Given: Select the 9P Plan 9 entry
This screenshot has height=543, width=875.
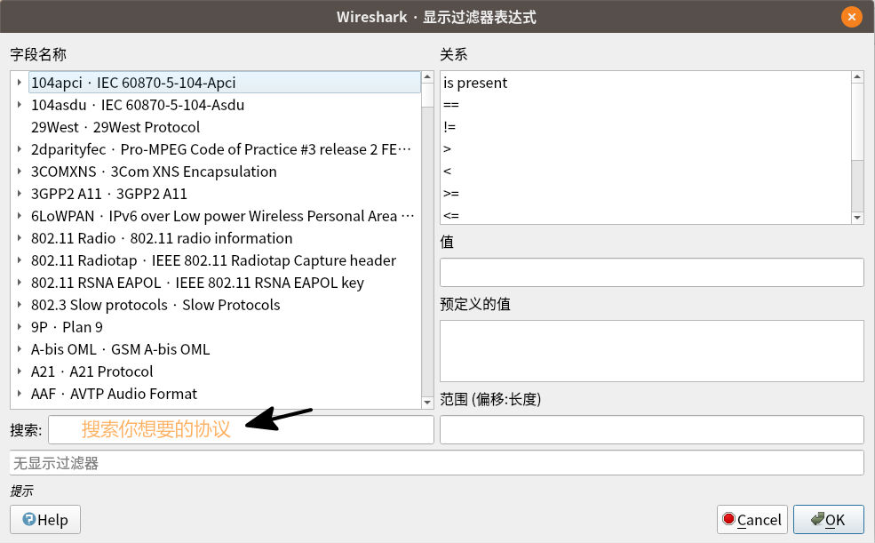Looking at the screenshot, I should (x=225, y=327).
